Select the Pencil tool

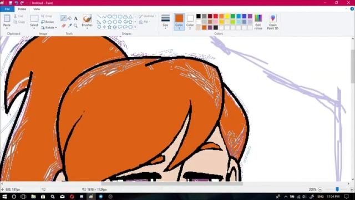(x=63, y=18)
